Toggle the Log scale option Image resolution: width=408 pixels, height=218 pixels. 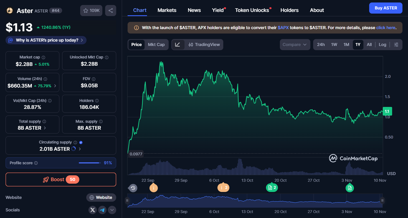click(382, 45)
